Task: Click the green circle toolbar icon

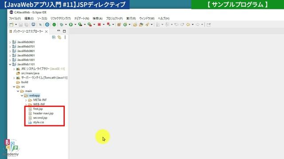Action: point(54,25)
